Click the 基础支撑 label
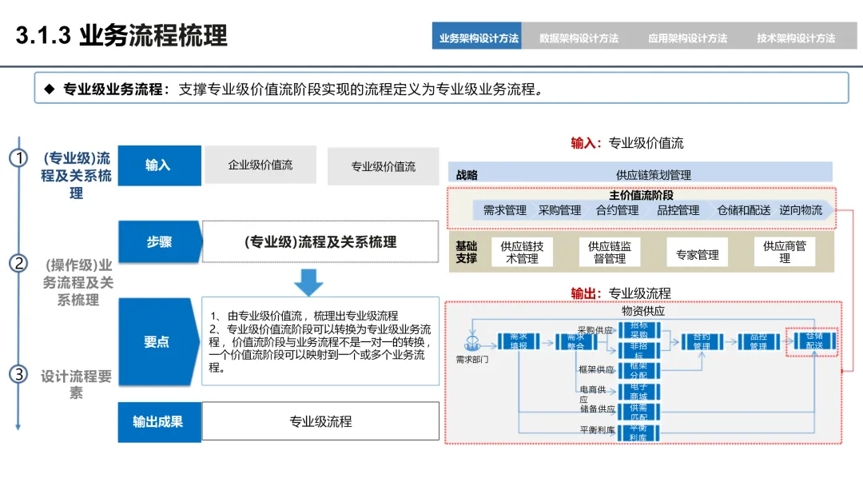The width and height of the screenshot is (863, 486). pyautogui.click(x=466, y=252)
